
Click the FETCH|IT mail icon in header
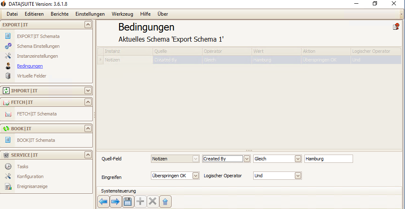click(6, 103)
